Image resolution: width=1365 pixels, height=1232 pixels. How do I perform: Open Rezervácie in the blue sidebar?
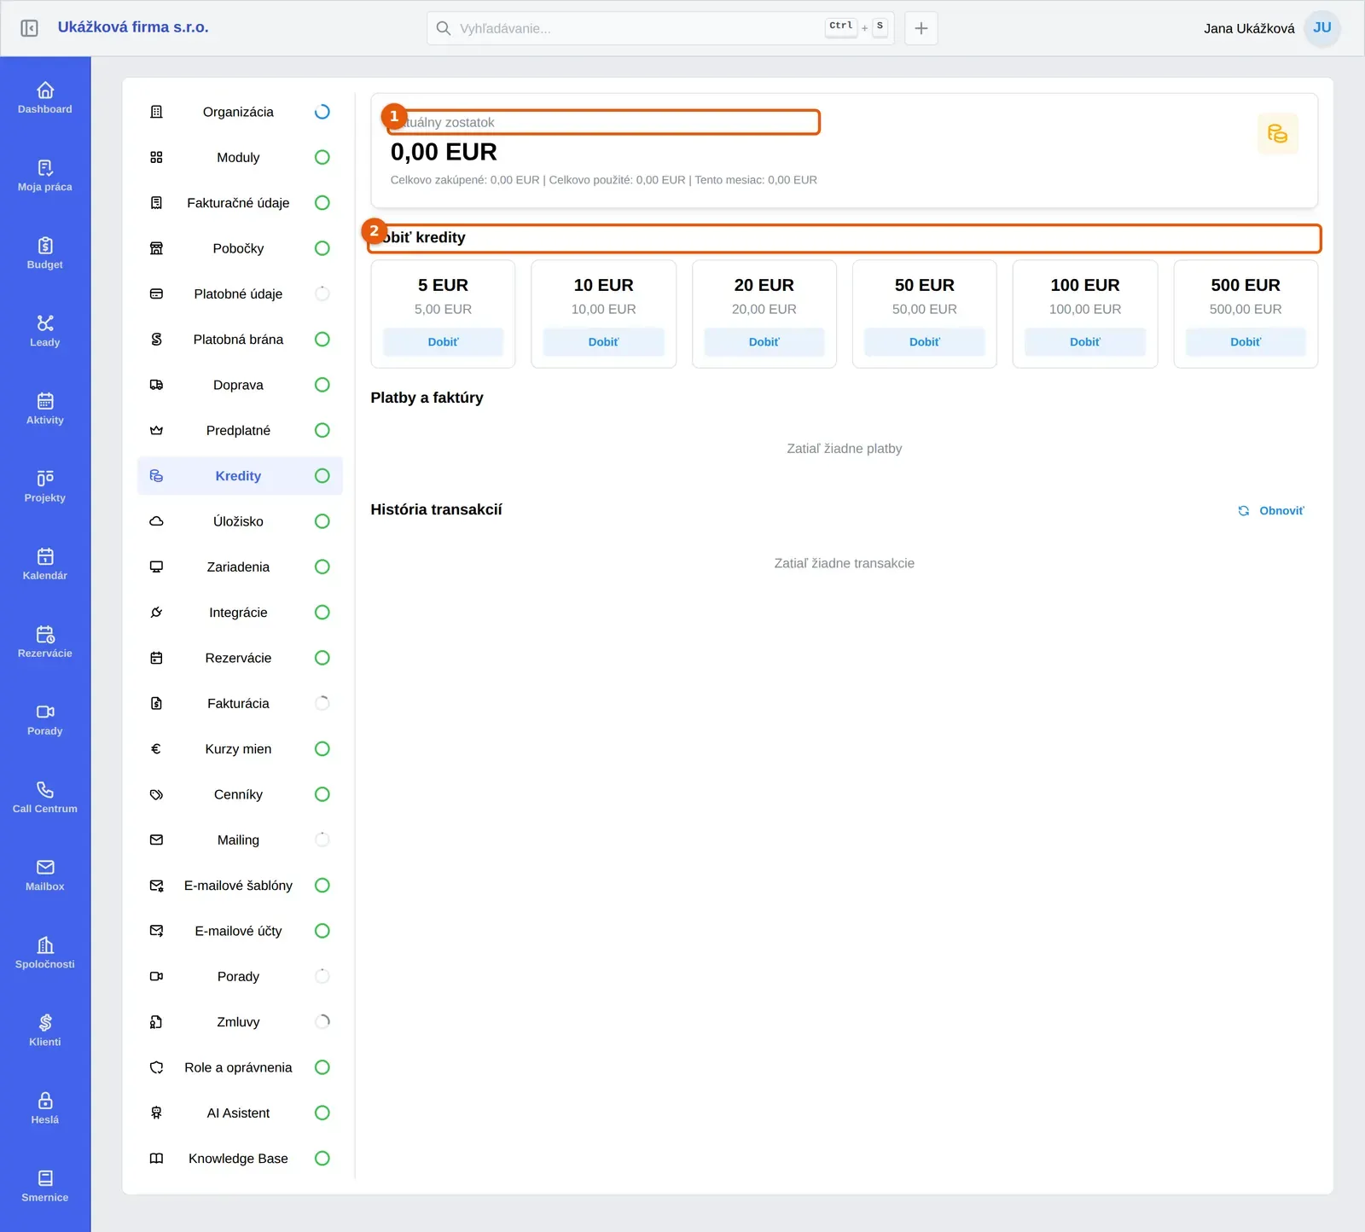[45, 641]
